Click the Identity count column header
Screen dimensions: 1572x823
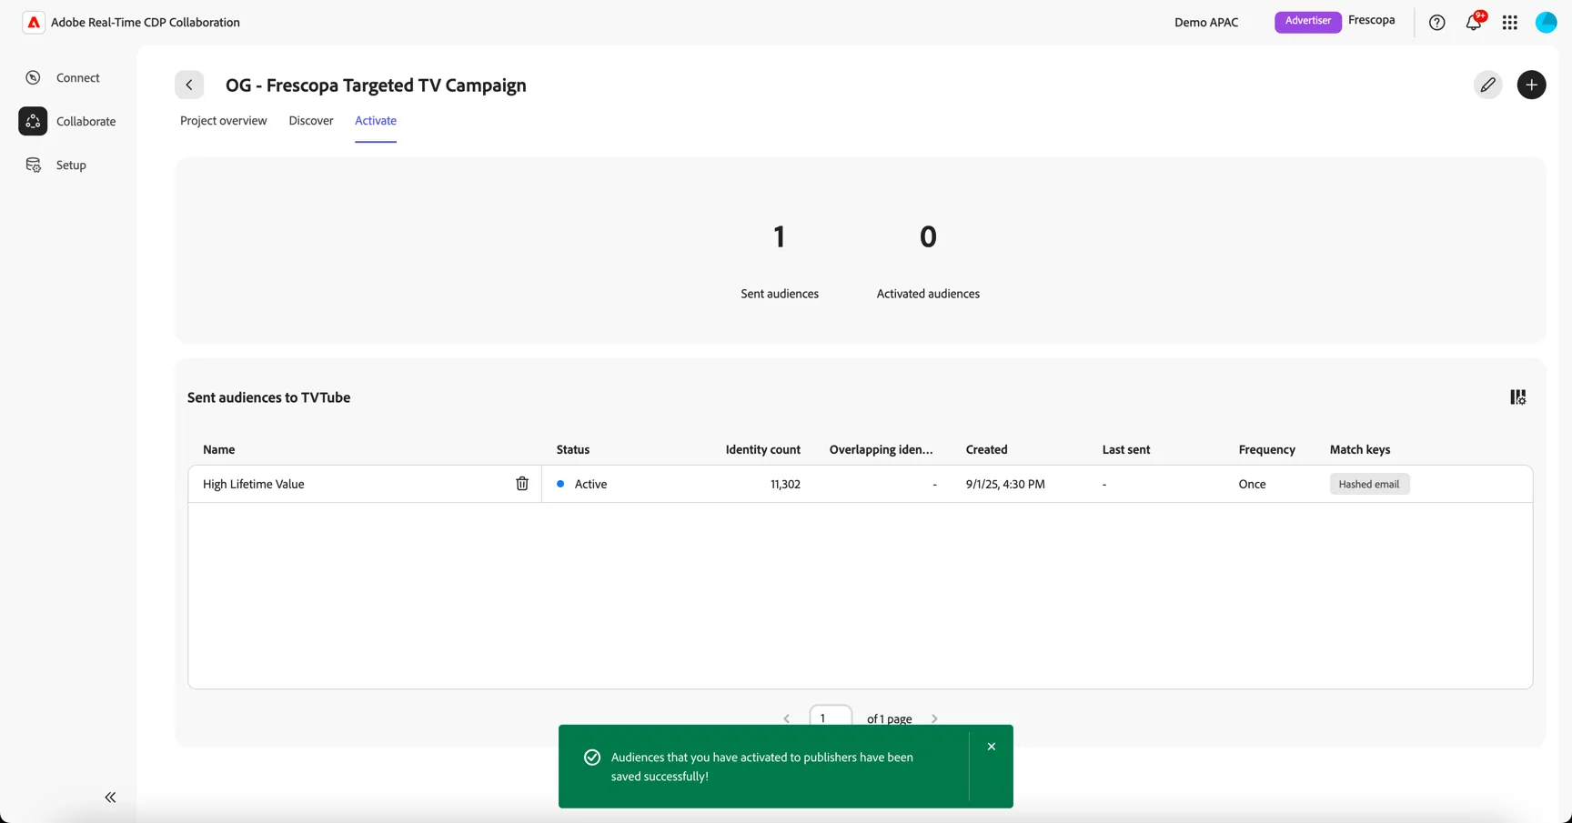[763, 449]
